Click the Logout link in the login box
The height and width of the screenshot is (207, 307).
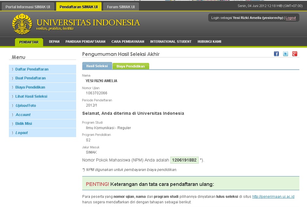290,18
